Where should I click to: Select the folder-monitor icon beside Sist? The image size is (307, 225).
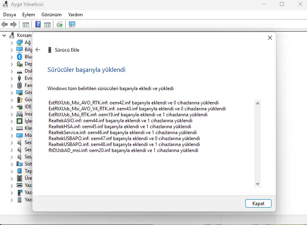(20, 164)
